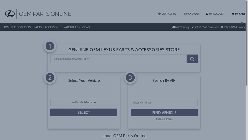Click the My Cart shopping cart icon
The image size is (248, 140).
233,14
